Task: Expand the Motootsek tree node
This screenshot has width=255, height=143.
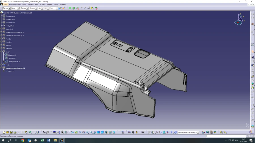Action: tap(2, 29)
